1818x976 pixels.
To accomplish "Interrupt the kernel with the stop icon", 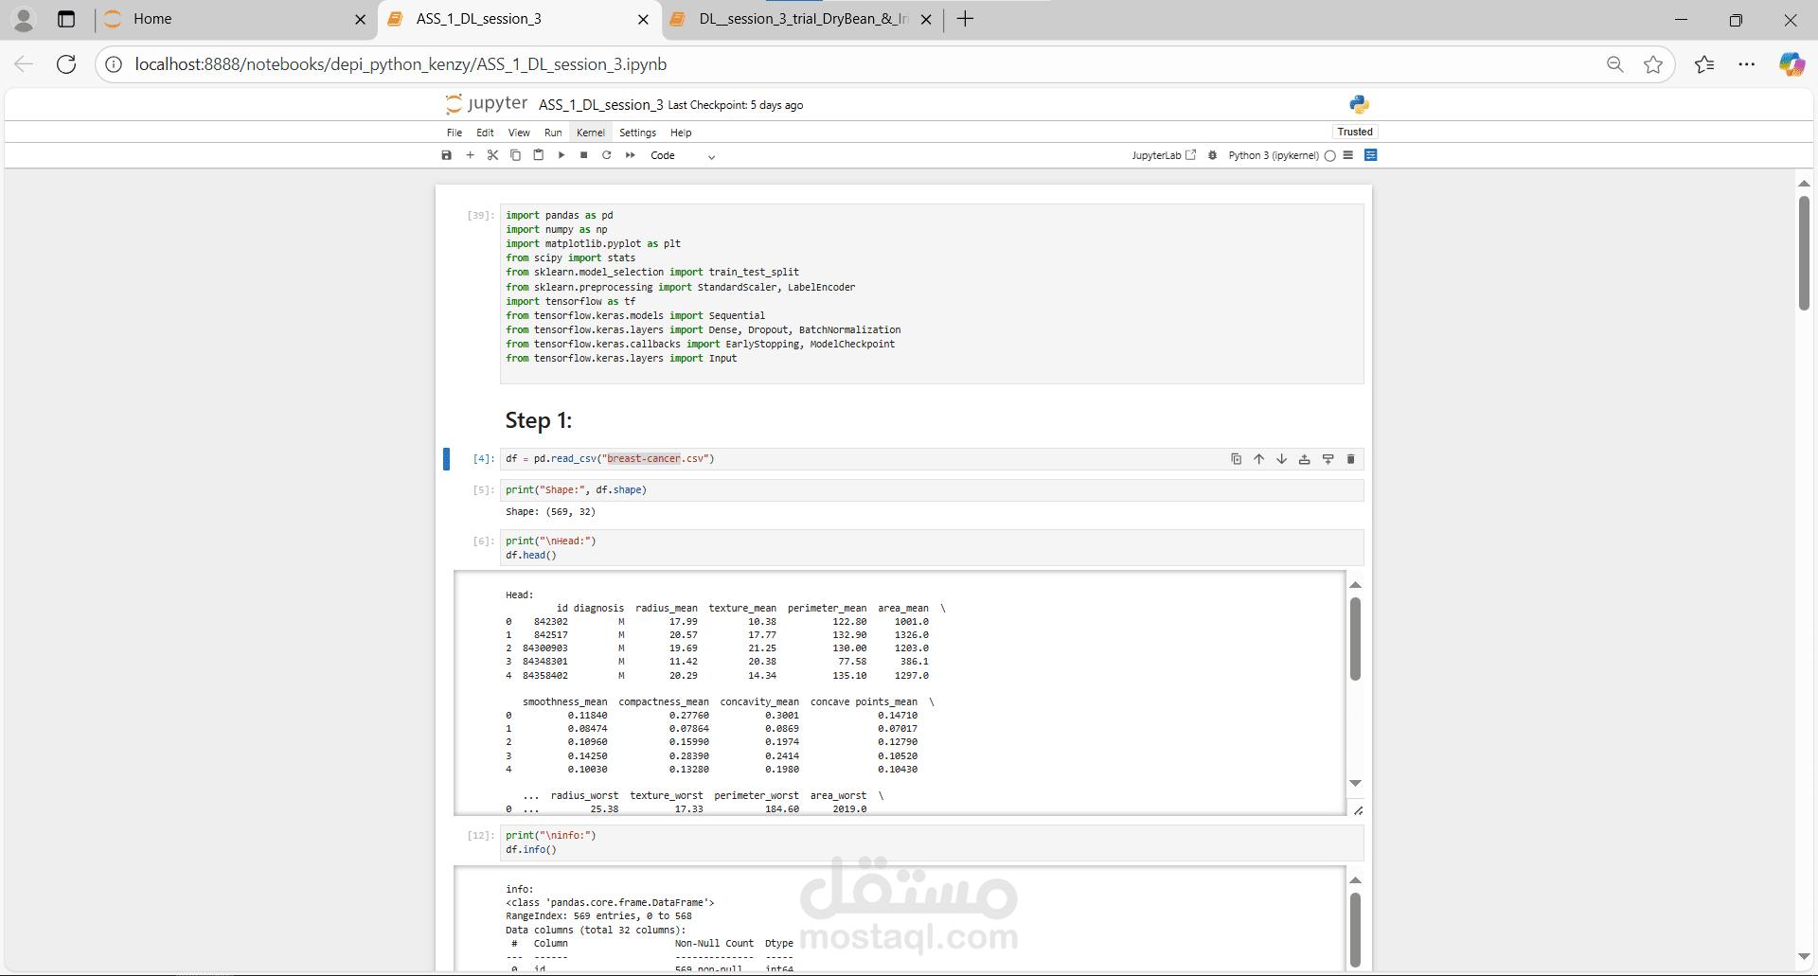I will [584, 155].
